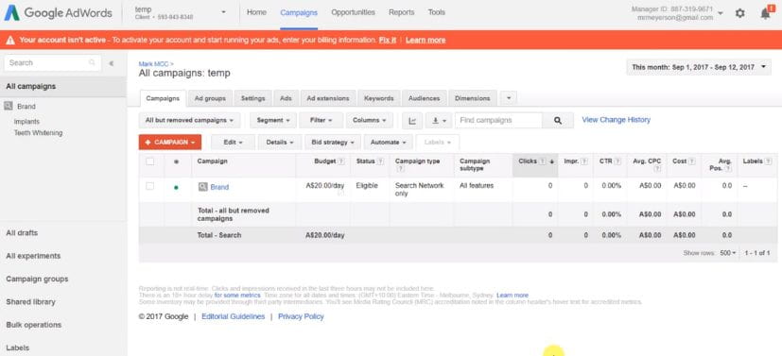782x356 pixels.
Task: Open the date range dropdown
Action: click(x=699, y=67)
